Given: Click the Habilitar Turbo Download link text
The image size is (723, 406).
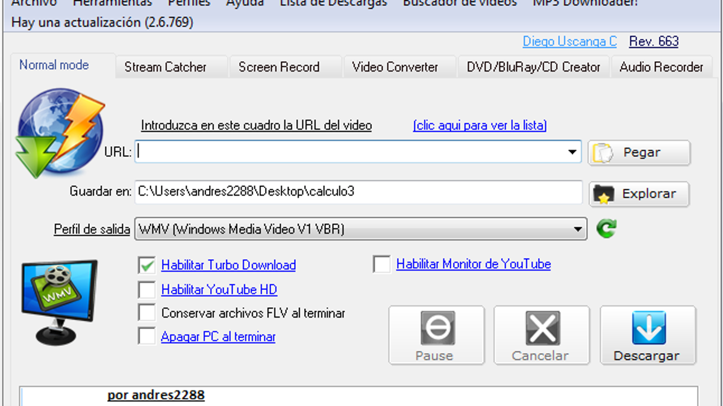Looking at the screenshot, I should point(228,265).
